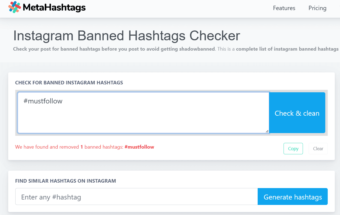Image resolution: width=340 pixels, height=215 pixels.
Task: Go to the Pricing navigation item
Action: coord(317,8)
